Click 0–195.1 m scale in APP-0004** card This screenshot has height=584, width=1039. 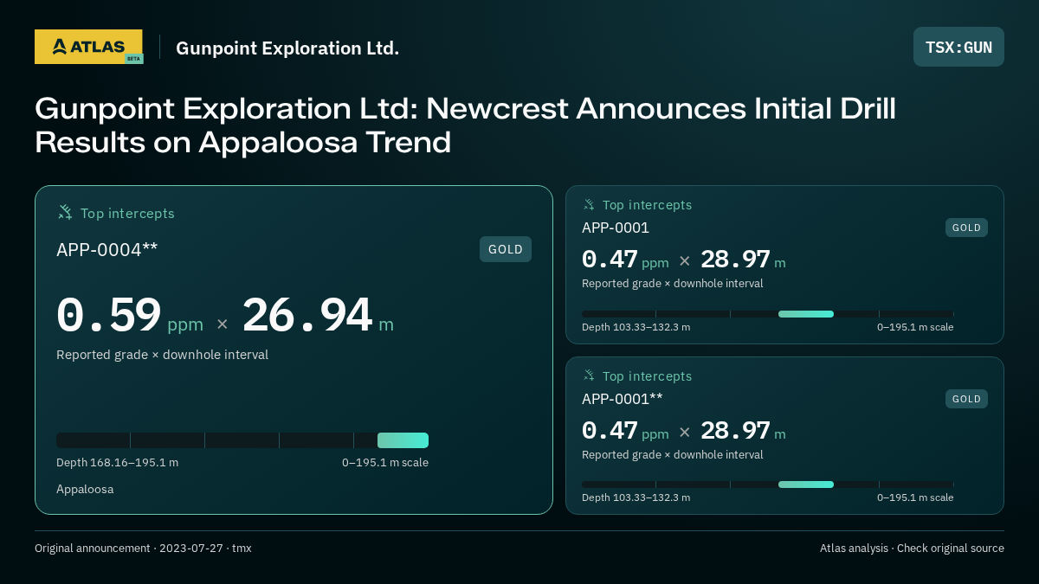point(385,462)
